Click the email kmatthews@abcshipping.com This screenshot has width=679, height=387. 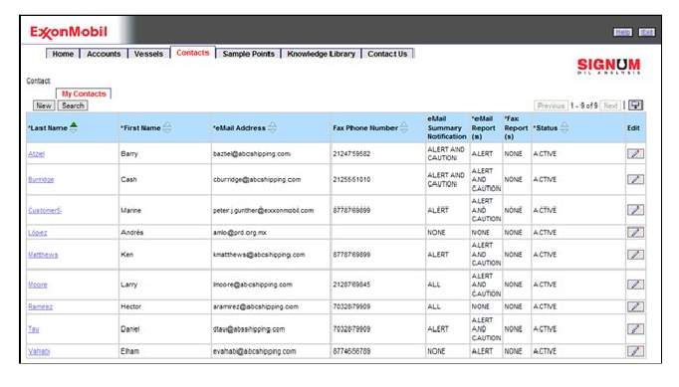259,255
